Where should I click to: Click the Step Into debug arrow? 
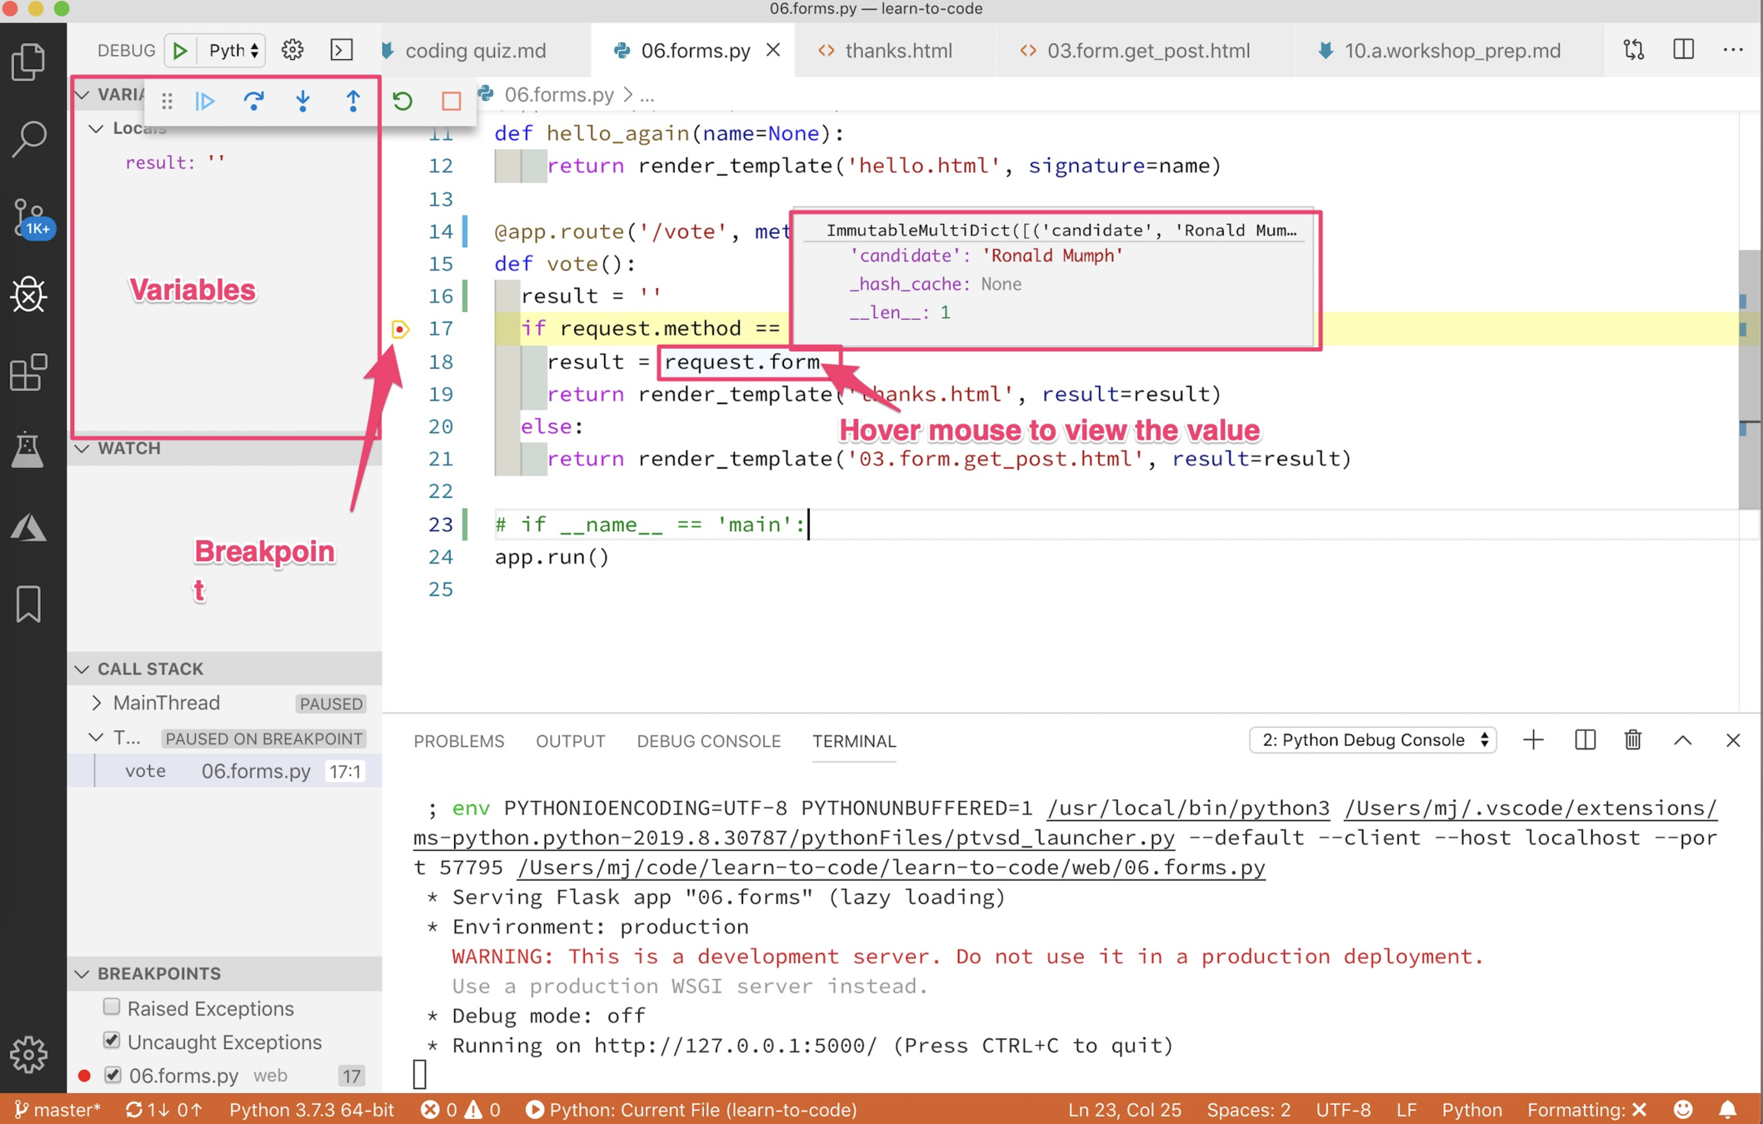point(302,101)
